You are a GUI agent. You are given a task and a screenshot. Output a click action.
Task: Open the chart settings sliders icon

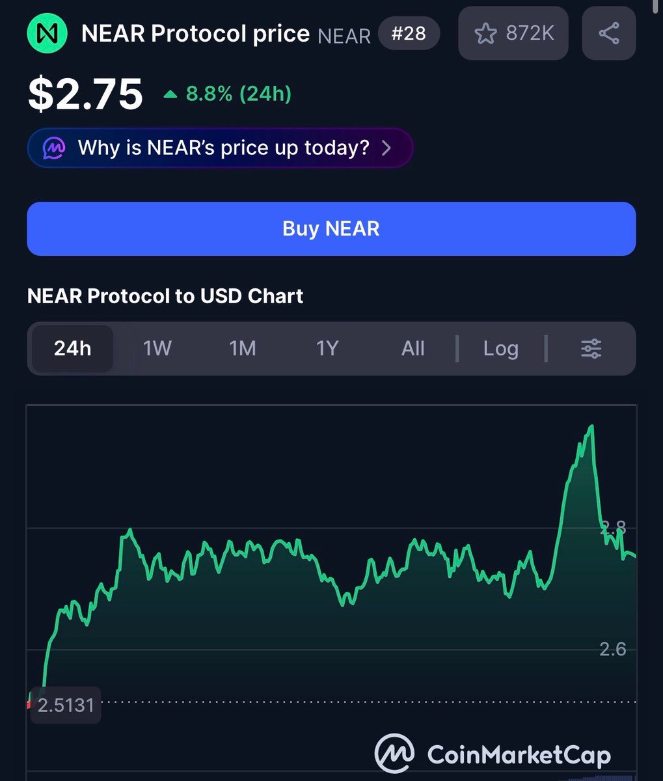point(591,349)
